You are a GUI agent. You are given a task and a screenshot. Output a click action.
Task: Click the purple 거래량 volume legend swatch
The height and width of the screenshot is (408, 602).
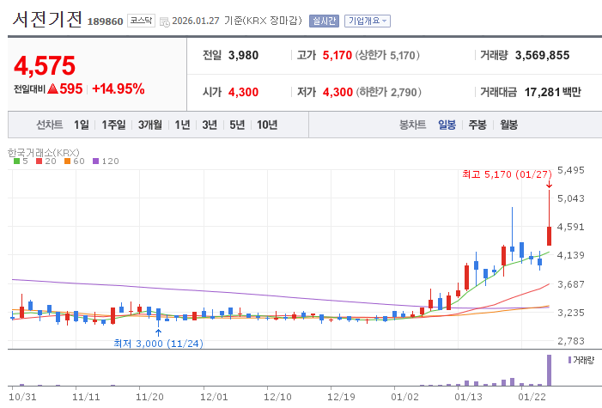pyautogui.click(x=569, y=360)
